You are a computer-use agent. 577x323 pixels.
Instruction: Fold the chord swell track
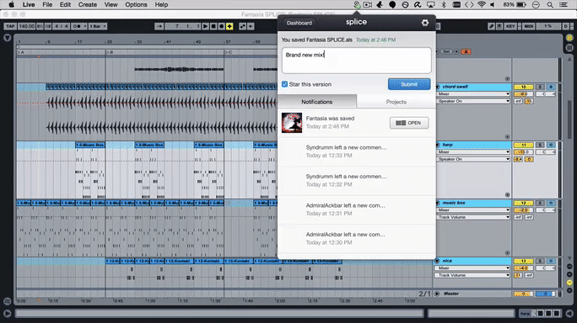point(438,87)
